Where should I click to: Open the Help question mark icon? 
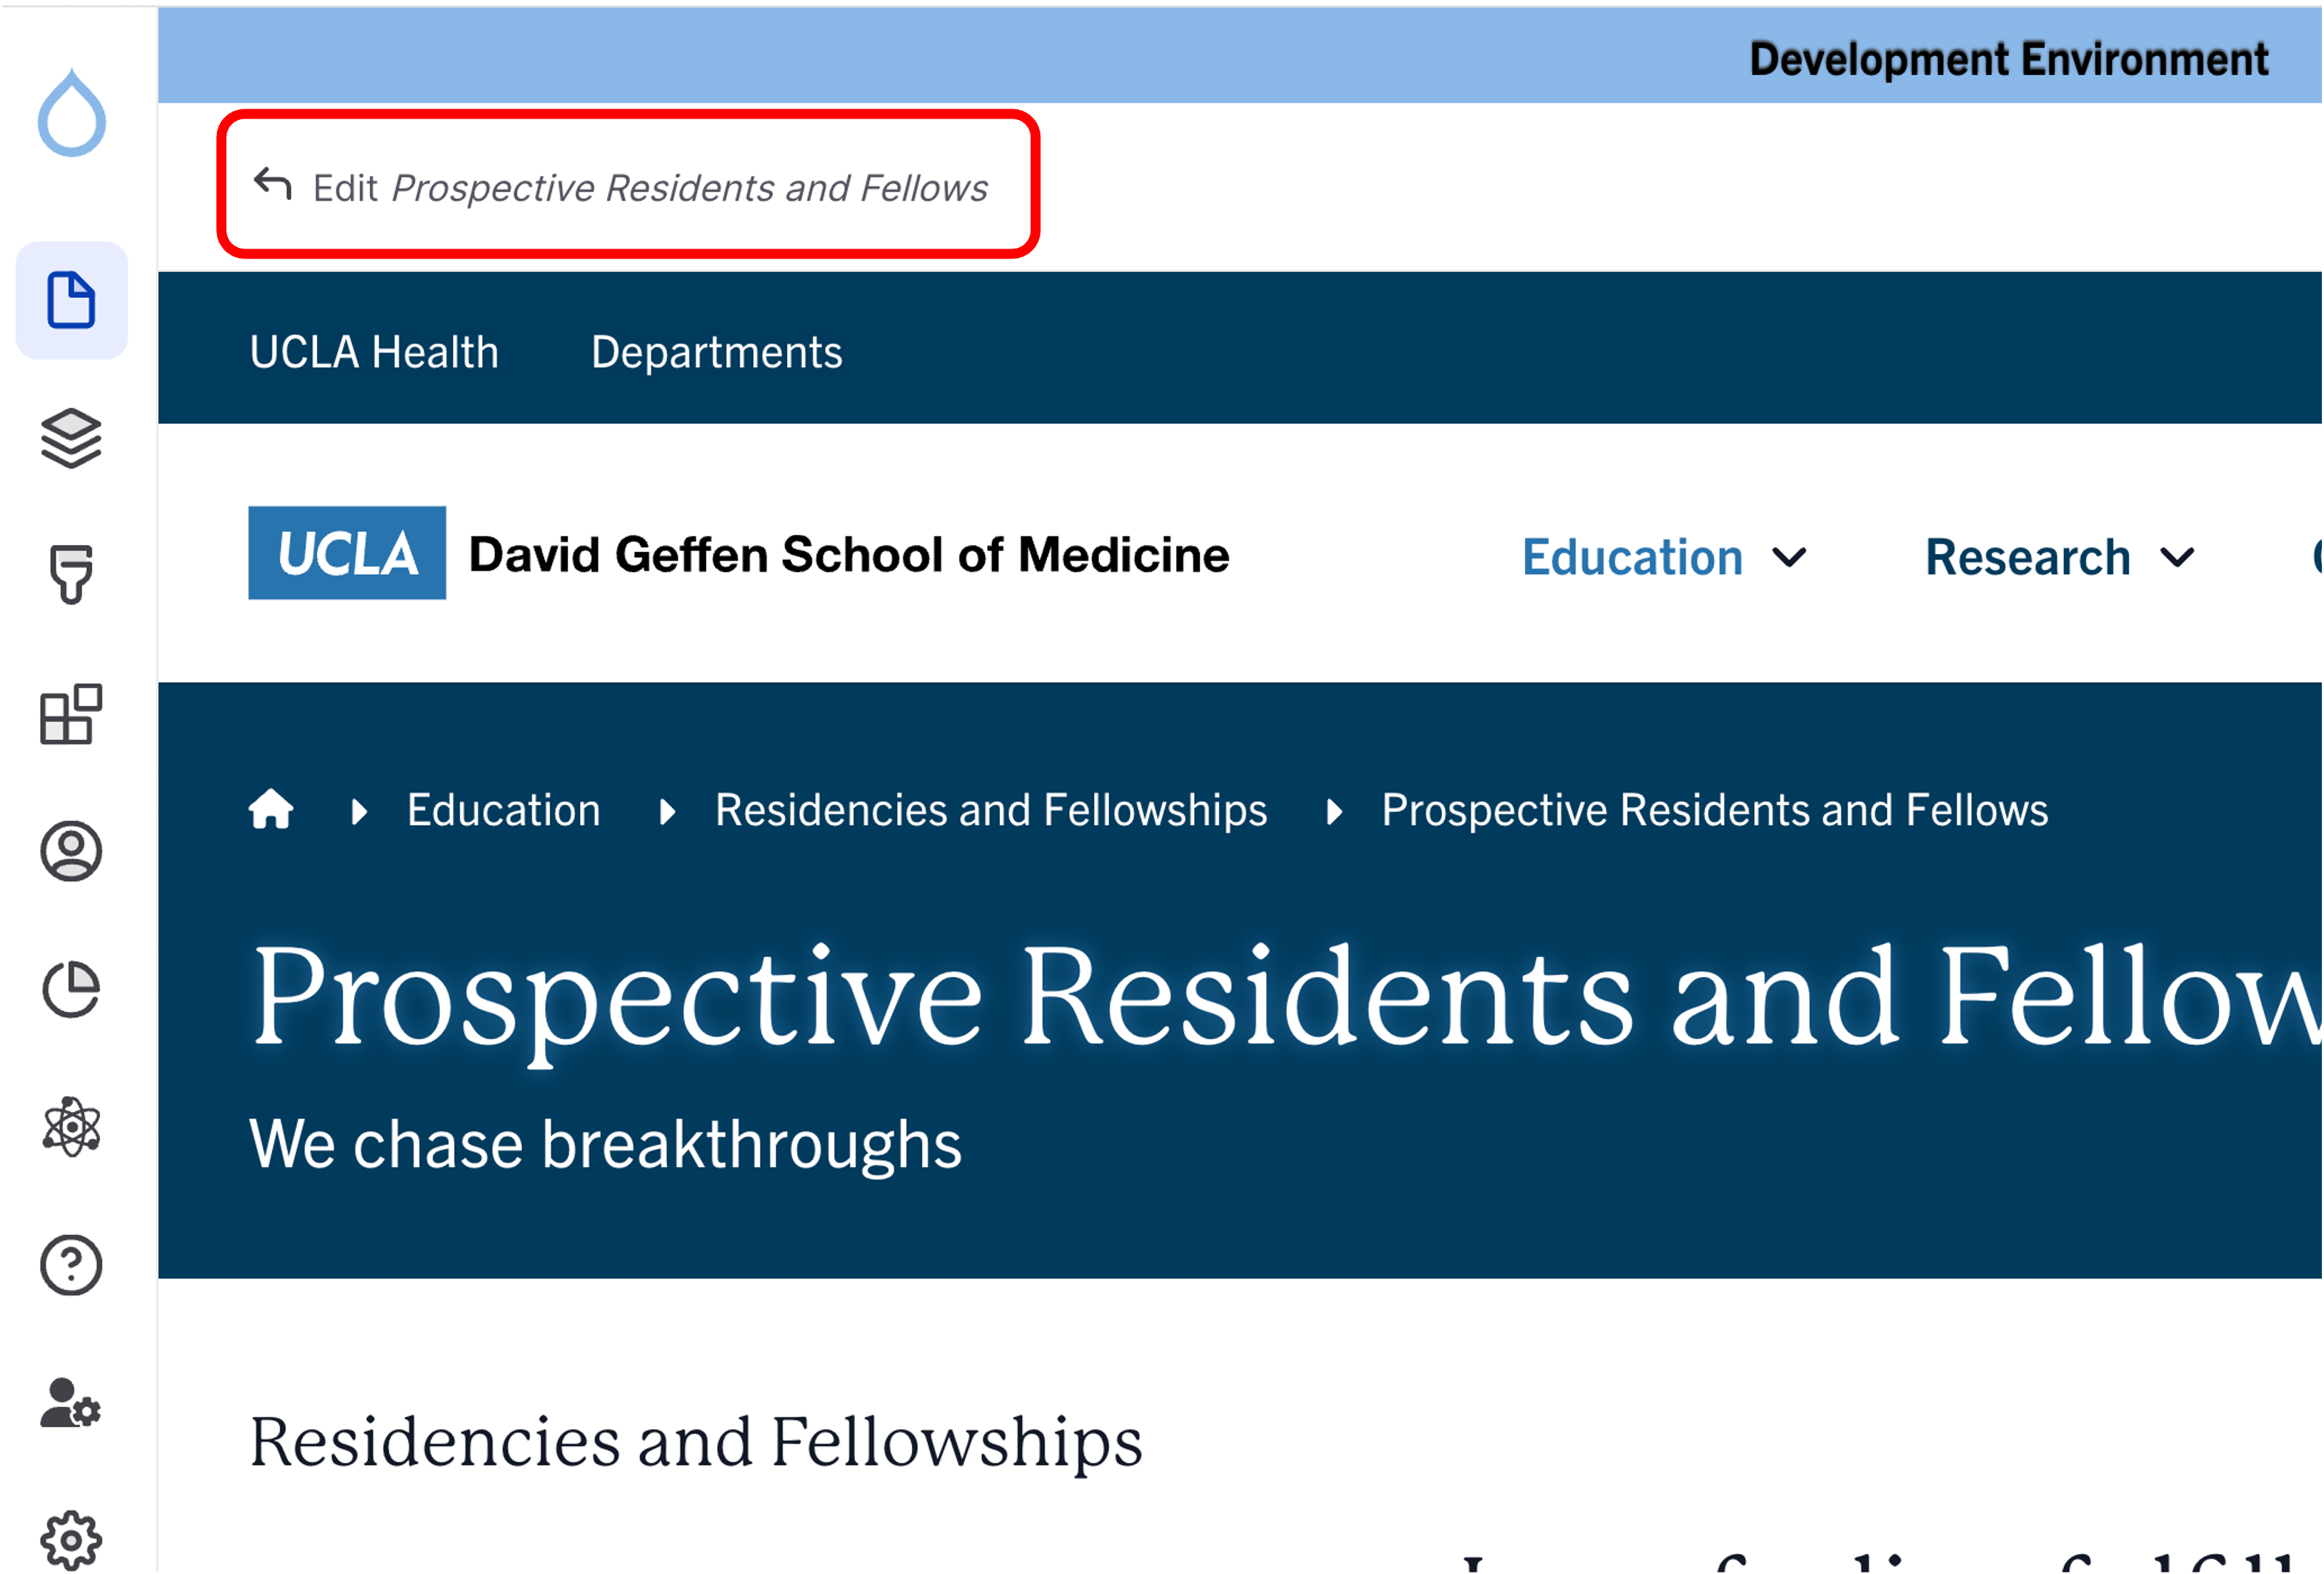[x=71, y=1266]
